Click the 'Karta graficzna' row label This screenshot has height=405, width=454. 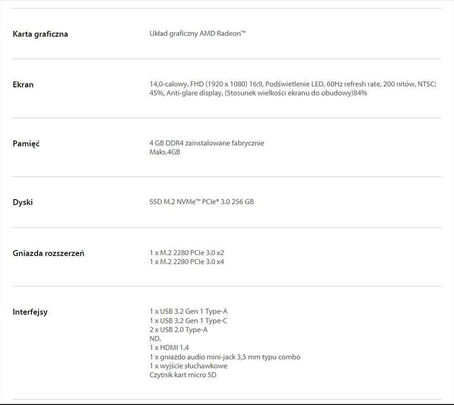click(x=40, y=34)
